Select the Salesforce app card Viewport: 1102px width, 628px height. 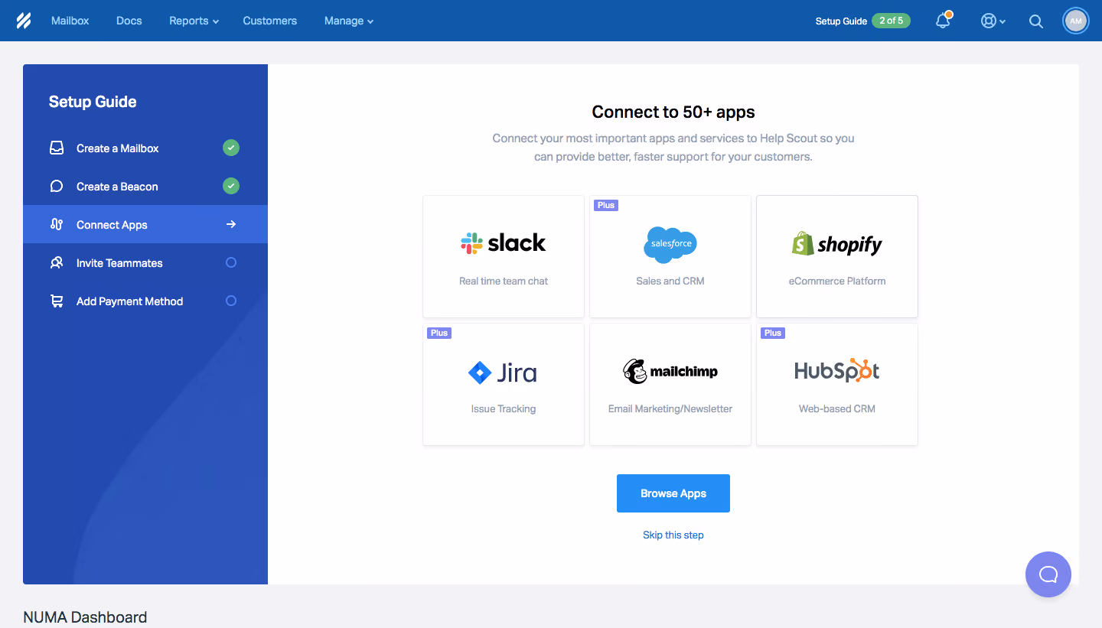coord(670,256)
